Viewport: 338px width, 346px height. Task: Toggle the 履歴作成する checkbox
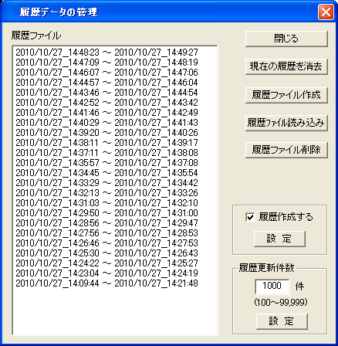(250, 217)
